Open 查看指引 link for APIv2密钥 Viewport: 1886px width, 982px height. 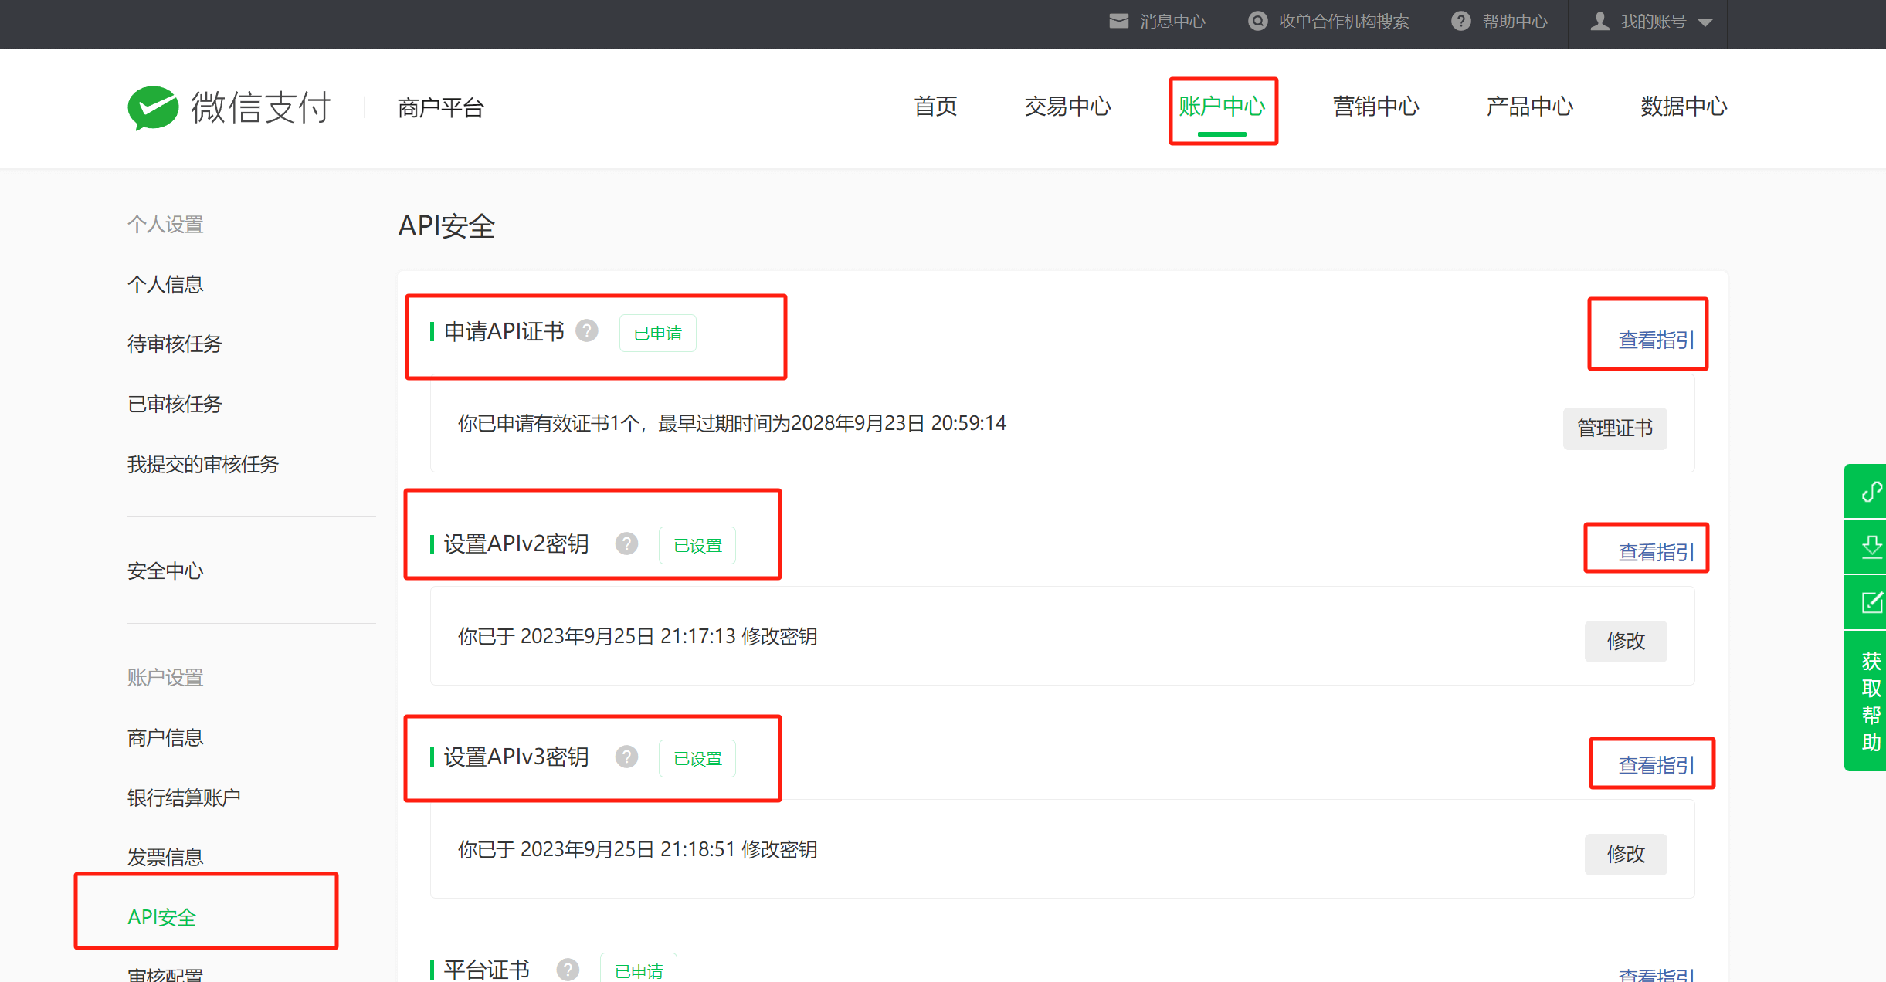pos(1656,552)
